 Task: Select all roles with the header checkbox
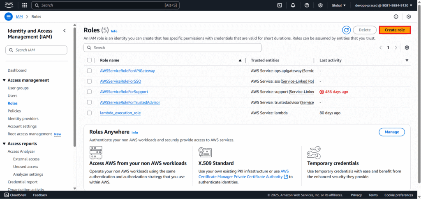(89, 60)
